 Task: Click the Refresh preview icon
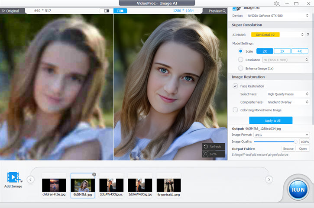pyautogui.click(x=207, y=147)
